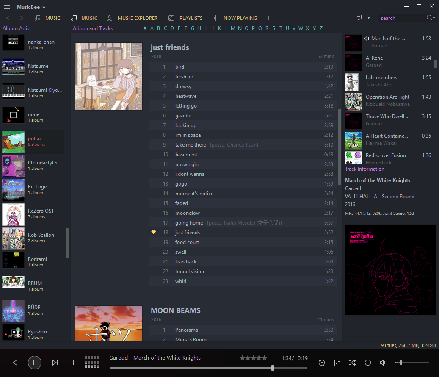
Task: Select the track 'Panorama'
Action: [243, 330]
